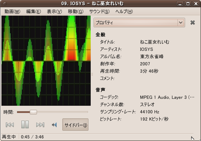The image size is (201, 141).
Task: Click the pane divider grip handle
Action: [x=92, y=74]
